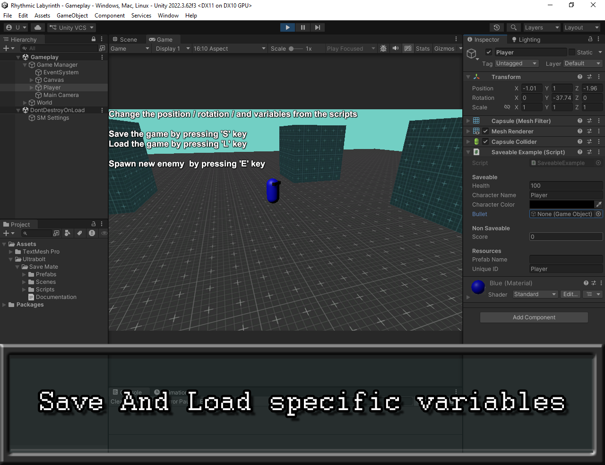
Task: Toggle the Static checkbox
Action: [x=572, y=52]
